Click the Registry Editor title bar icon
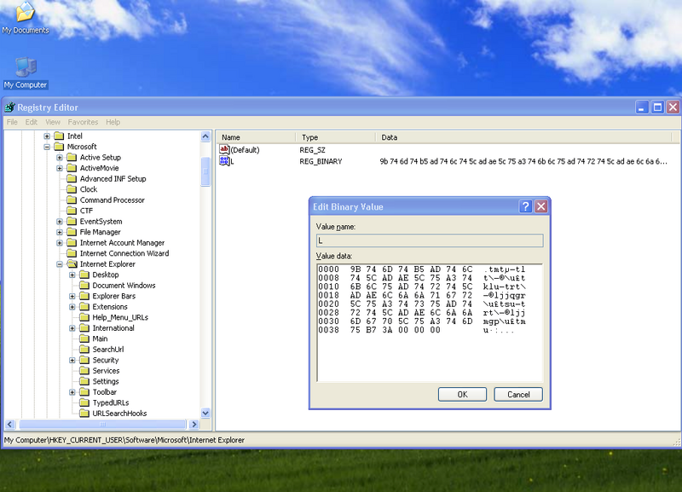This screenshot has width=682, height=492. [9, 107]
